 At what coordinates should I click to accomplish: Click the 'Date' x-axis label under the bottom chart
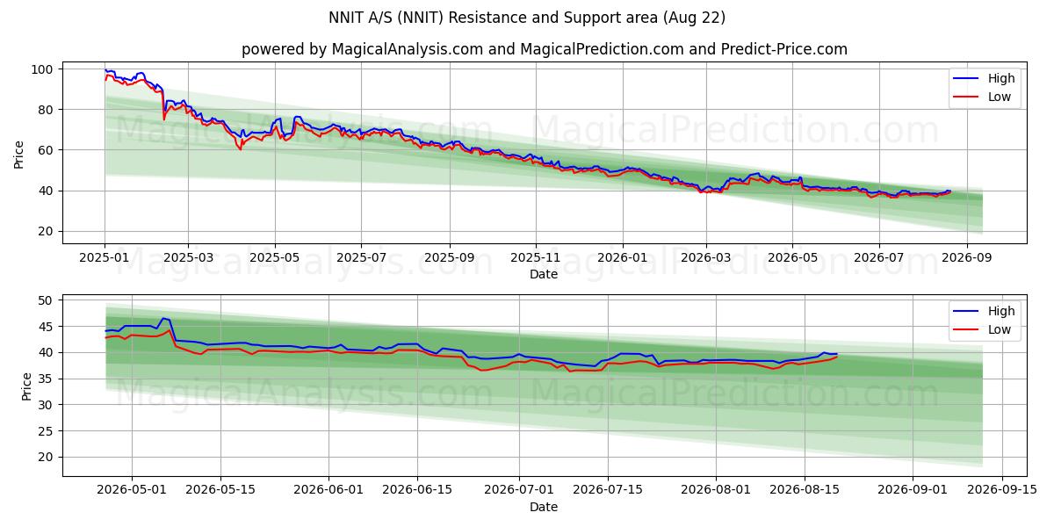(544, 507)
